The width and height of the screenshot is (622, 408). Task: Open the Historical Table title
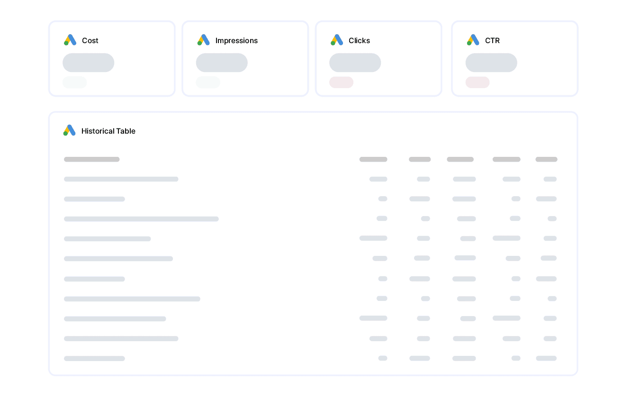(108, 131)
